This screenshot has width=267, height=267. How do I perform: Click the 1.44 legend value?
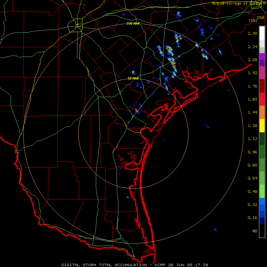coord(252,112)
